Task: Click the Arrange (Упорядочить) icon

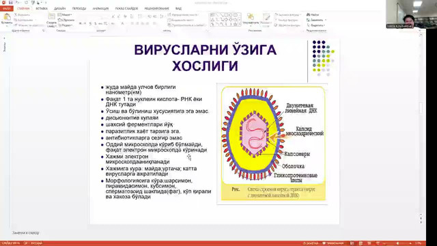Action: pos(251,16)
